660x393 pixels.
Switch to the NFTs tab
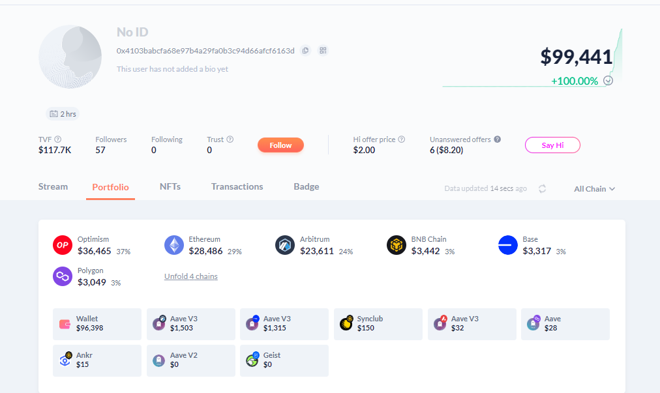pos(170,187)
